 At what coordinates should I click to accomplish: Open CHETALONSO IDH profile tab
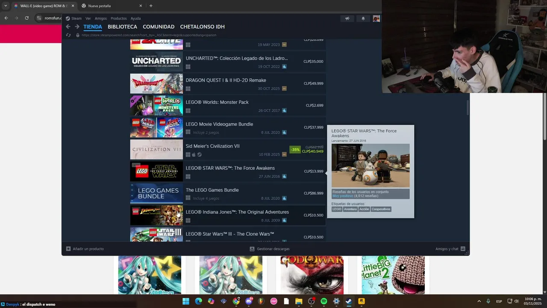click(x=202, y=27)
